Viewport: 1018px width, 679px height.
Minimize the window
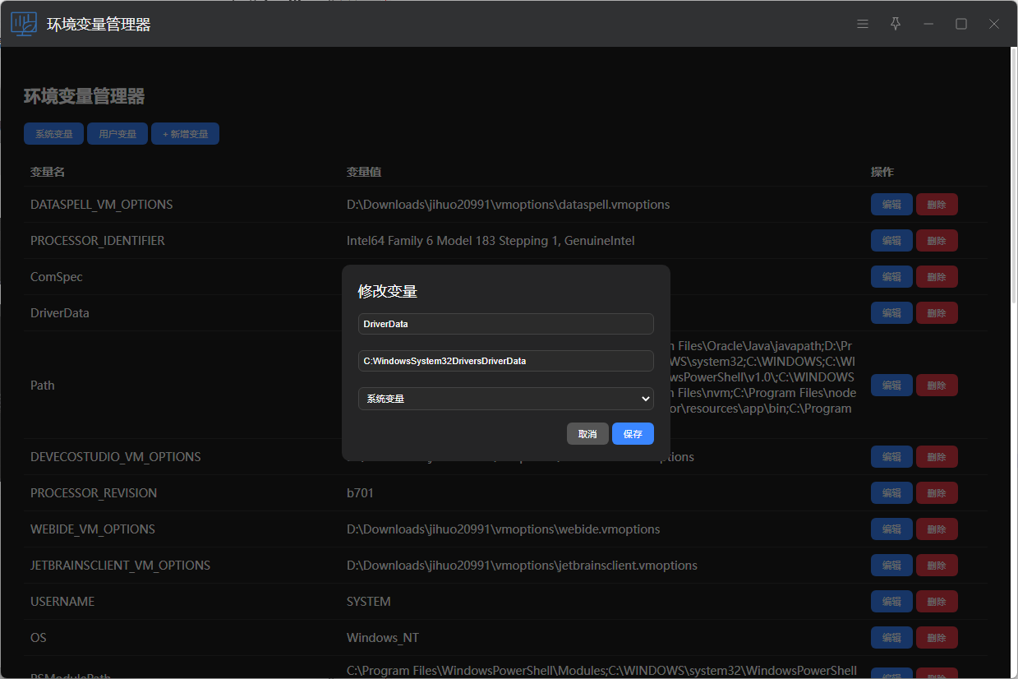pos(928,24)
